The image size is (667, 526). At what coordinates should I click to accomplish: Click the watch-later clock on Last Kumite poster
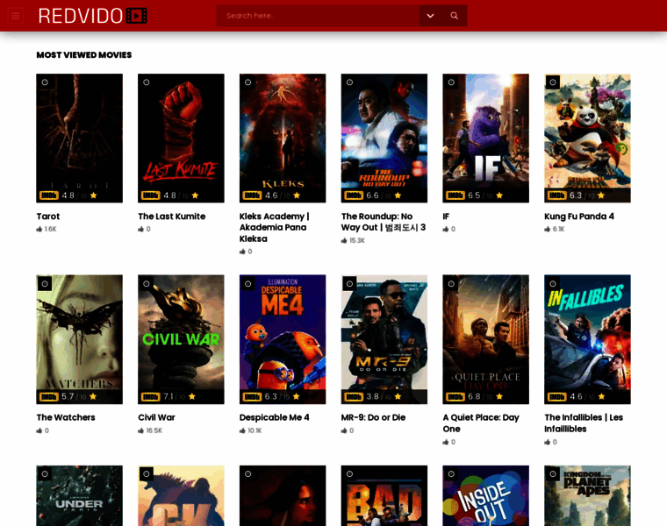tap(147, 82)
